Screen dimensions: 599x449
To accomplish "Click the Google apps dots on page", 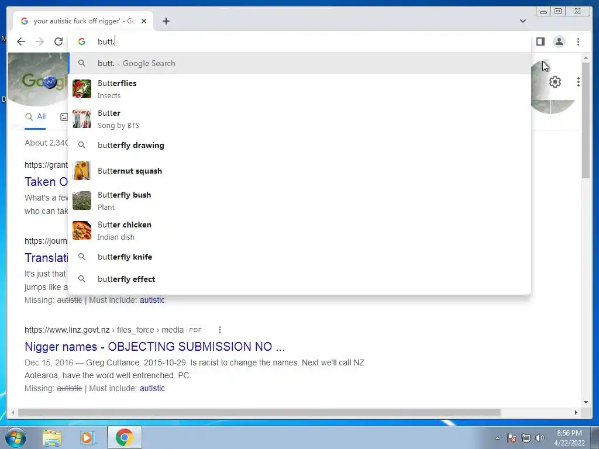I will pyautogui.click(x=579, y=82).
